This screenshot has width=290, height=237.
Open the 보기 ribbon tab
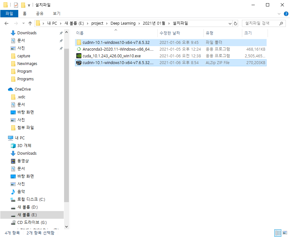[x=57, y=13]
